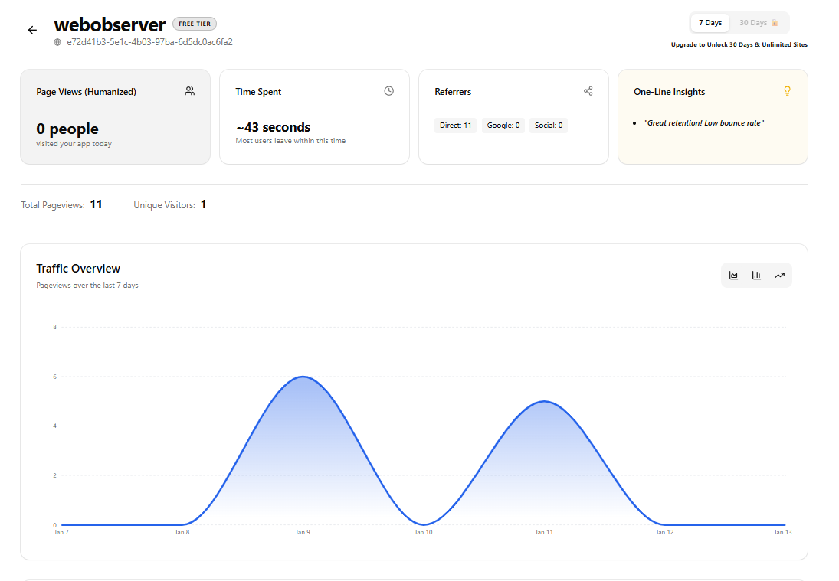Click the Great retention insight text

(x=703, y=123)
